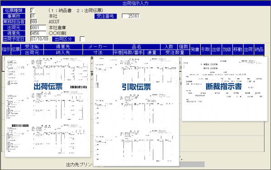Click the 移動 column header
This screenshot has height=170, width=271.
(238, 50)
